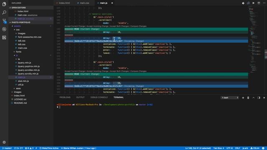Open the Manage gear menu
The image size is (267, 150).
pyautogui.click(x=4, y=142)
